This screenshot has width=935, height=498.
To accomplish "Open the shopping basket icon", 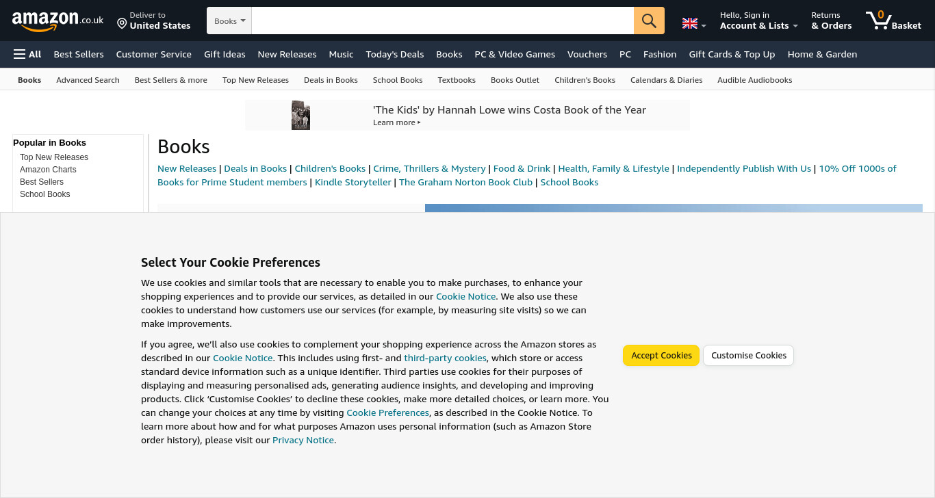I will tap(893, 21).
